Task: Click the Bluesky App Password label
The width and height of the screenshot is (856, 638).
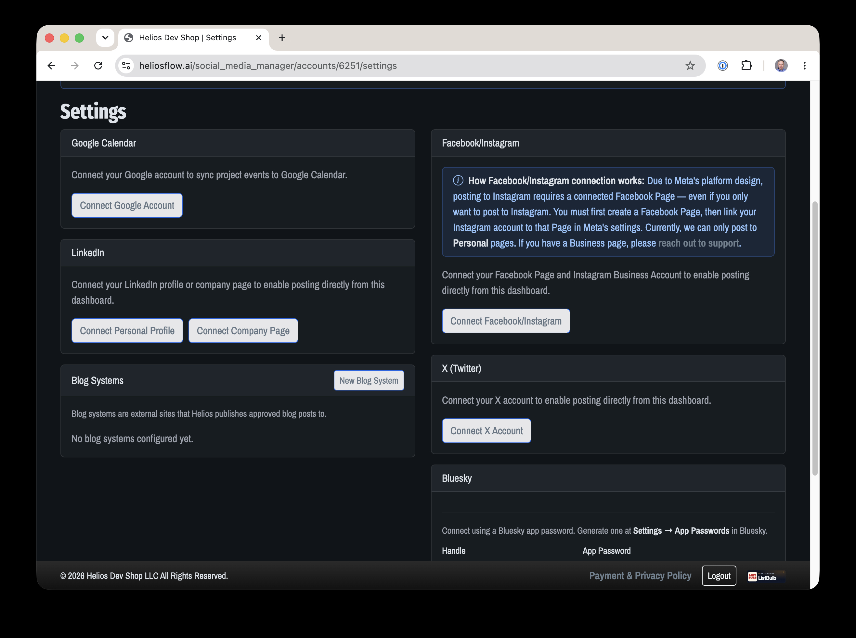Action: (606, 551)
